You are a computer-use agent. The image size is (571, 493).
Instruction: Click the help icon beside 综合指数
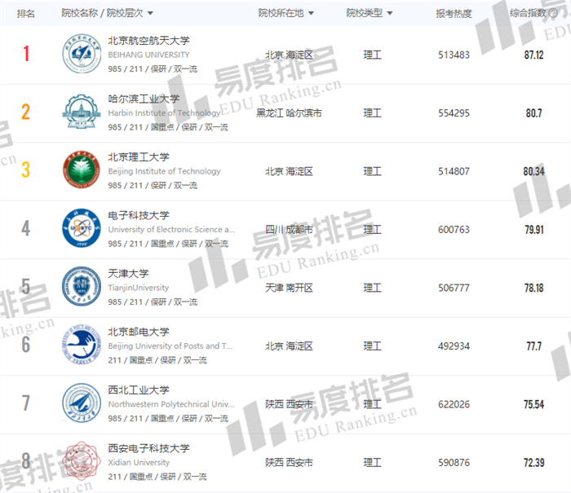[553, 14]
